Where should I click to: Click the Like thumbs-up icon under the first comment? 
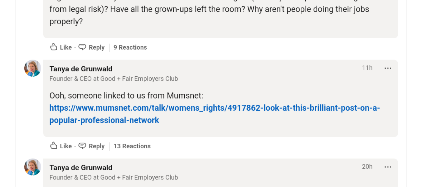pos(54,47)
